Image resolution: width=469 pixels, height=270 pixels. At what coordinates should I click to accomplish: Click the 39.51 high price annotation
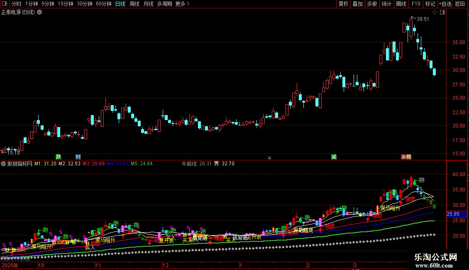coord(423,19)
